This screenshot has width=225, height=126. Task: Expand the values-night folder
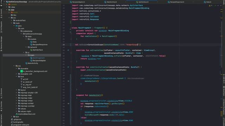pos(17,111)
